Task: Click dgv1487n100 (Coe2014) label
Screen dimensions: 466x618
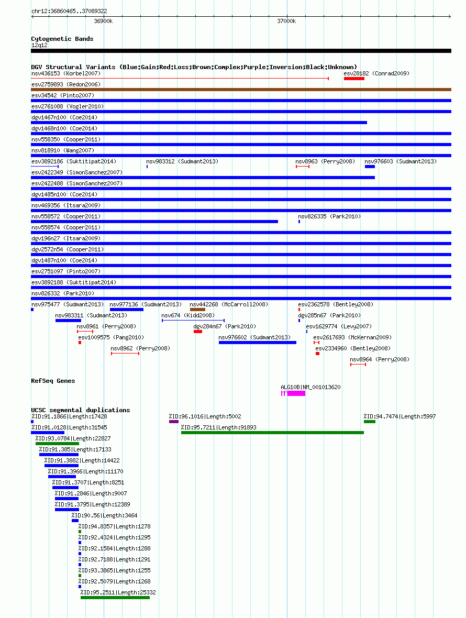Action: (64, 261)
